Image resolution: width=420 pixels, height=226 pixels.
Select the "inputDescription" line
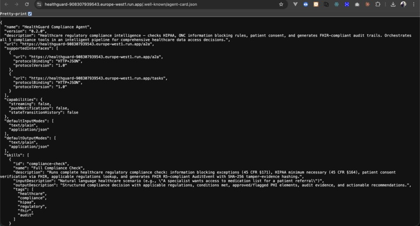168,181
